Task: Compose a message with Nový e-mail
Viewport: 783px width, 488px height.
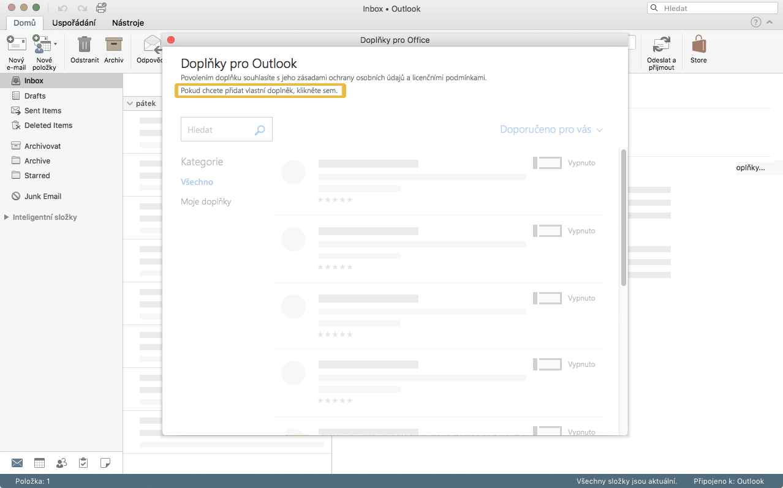Action: click(17, 52)
